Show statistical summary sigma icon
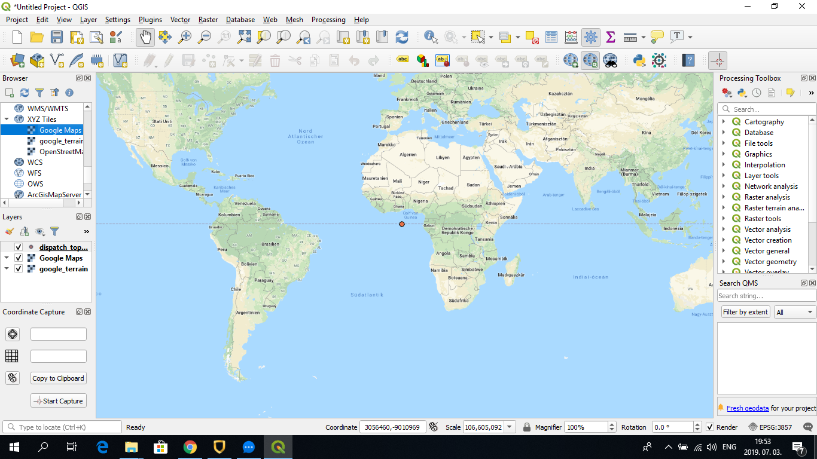Viewport: 817px width, 459px height. tap(611, 37)
